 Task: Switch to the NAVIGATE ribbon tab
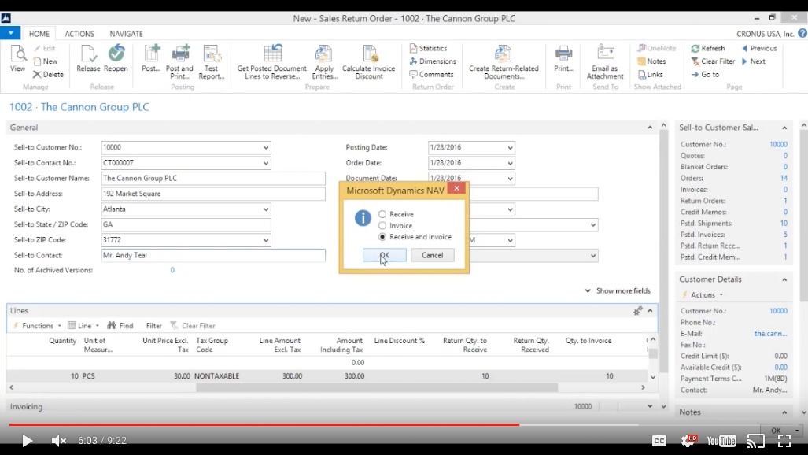click(126, 34)
